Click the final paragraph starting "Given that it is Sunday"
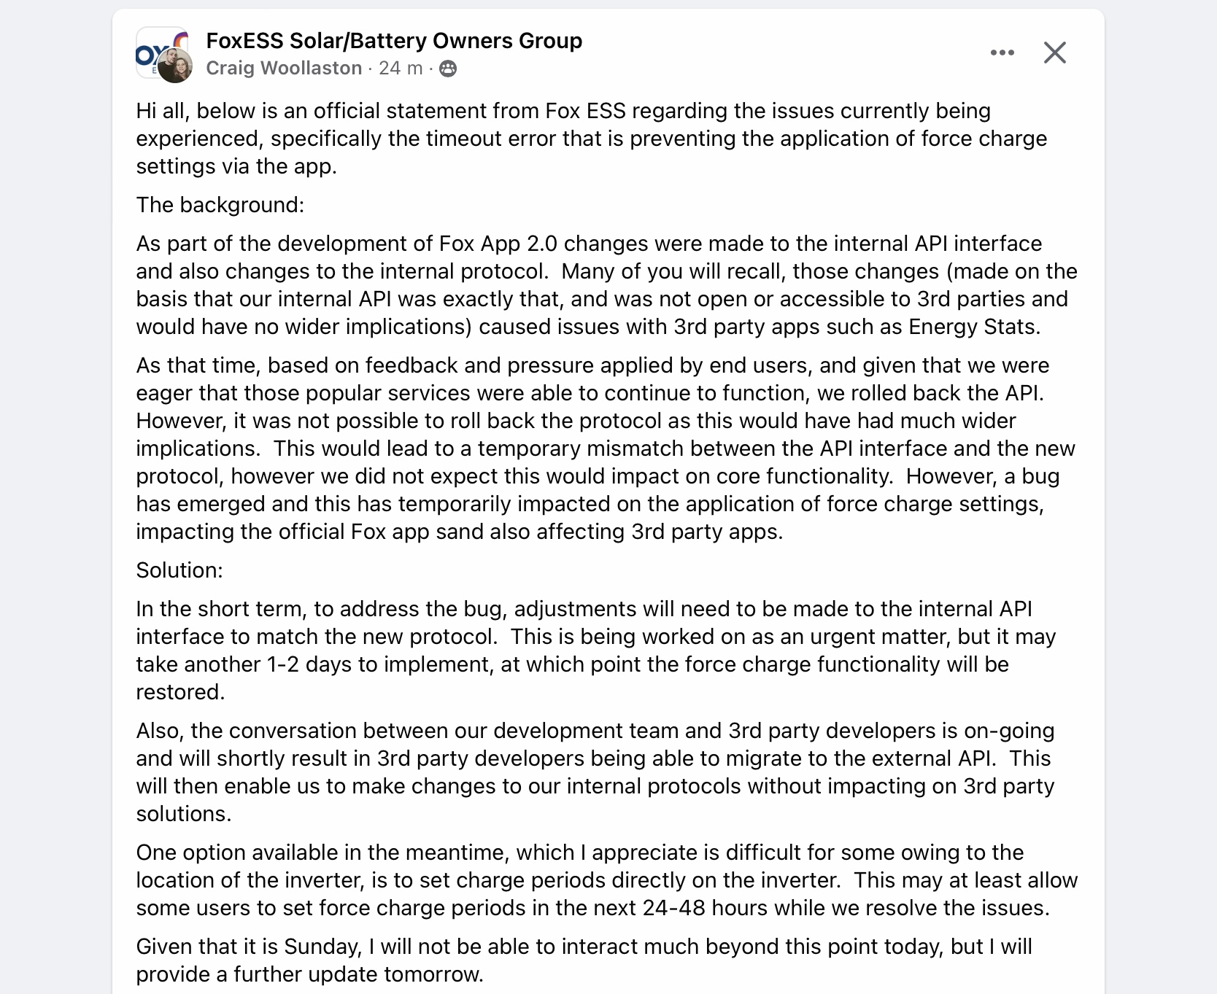Image resolution: width=1217 pixels, height=994 pixels. pos(584,960)
